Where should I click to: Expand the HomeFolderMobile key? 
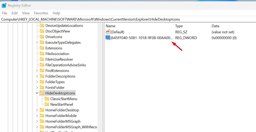pyautogui.click(x=37, y=115)
